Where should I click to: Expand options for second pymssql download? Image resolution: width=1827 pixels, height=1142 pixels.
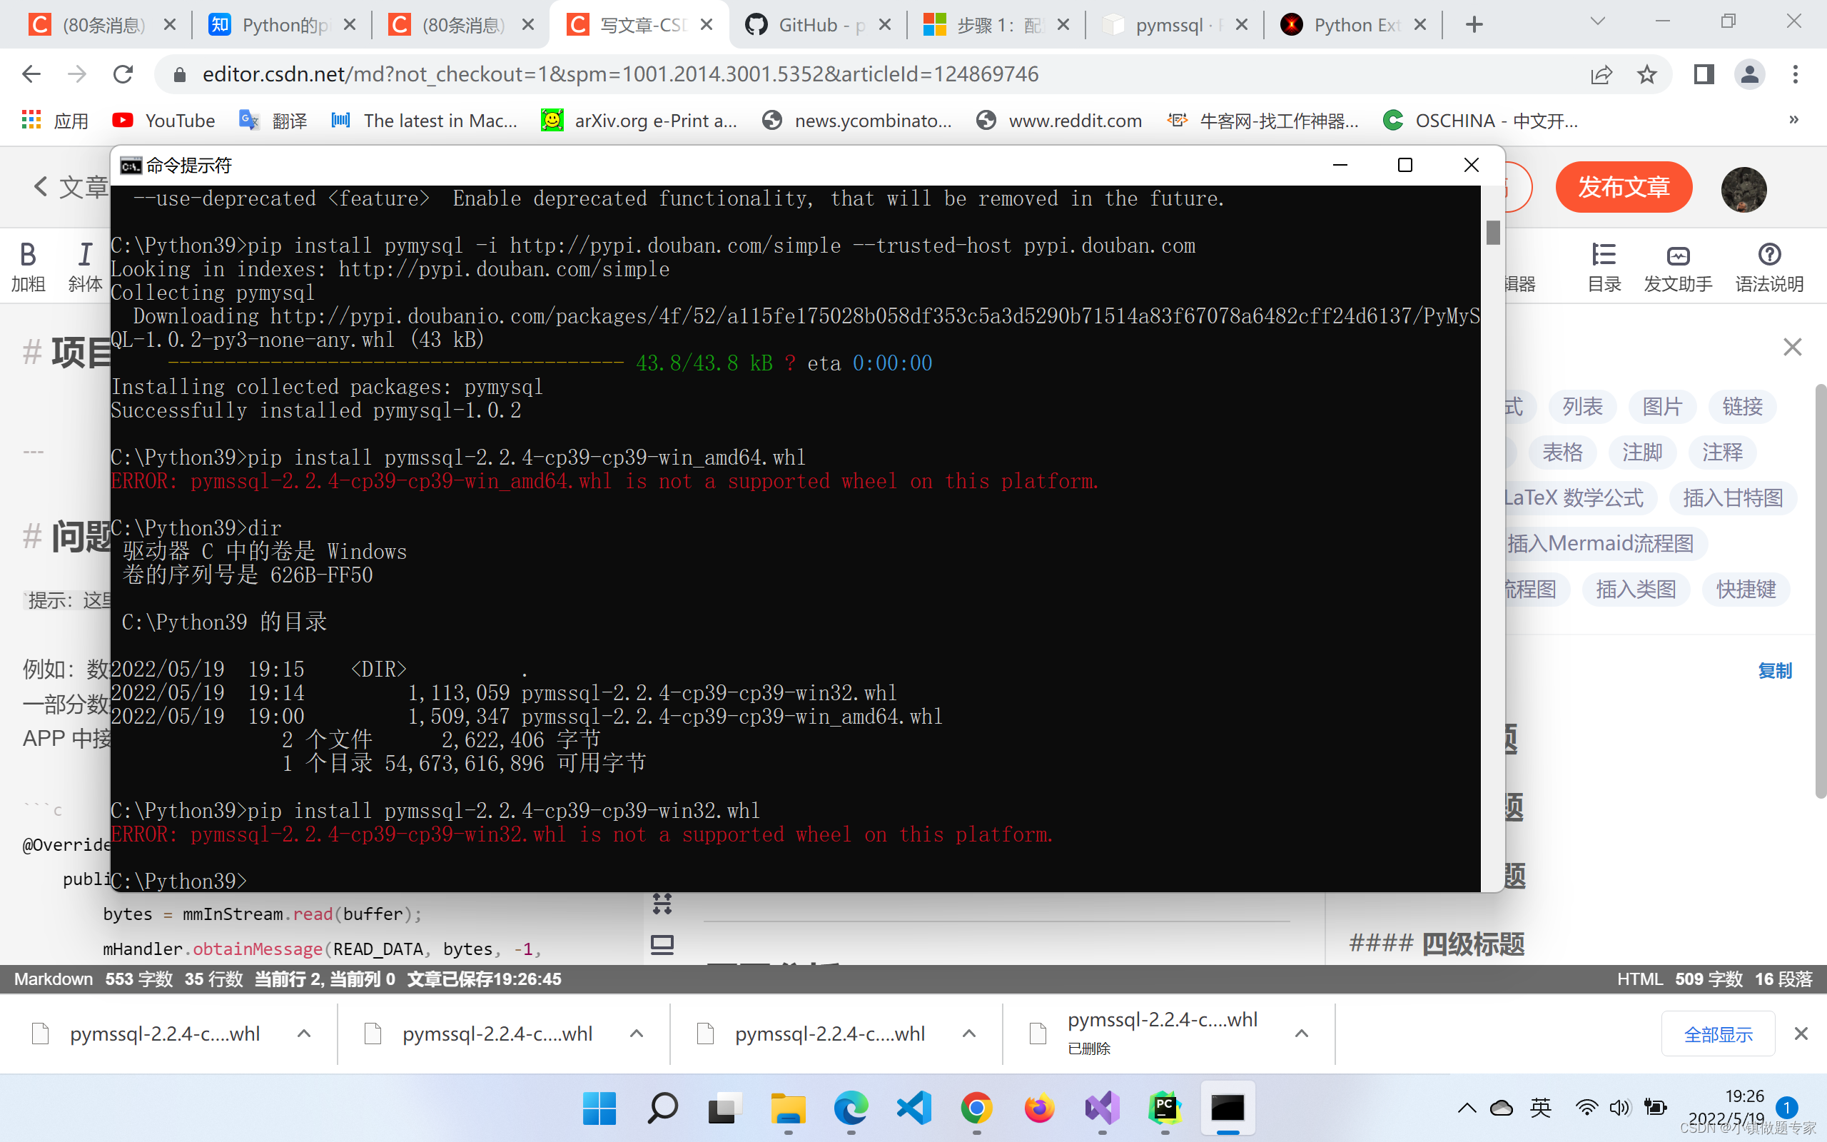637,1034
